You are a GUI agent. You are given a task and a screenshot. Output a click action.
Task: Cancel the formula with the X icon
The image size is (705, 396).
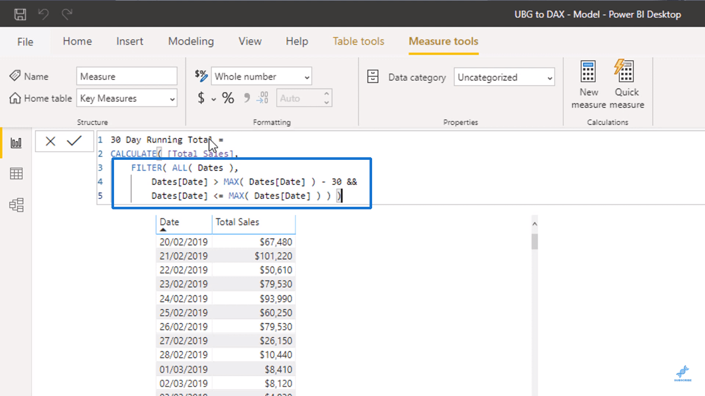50,141
